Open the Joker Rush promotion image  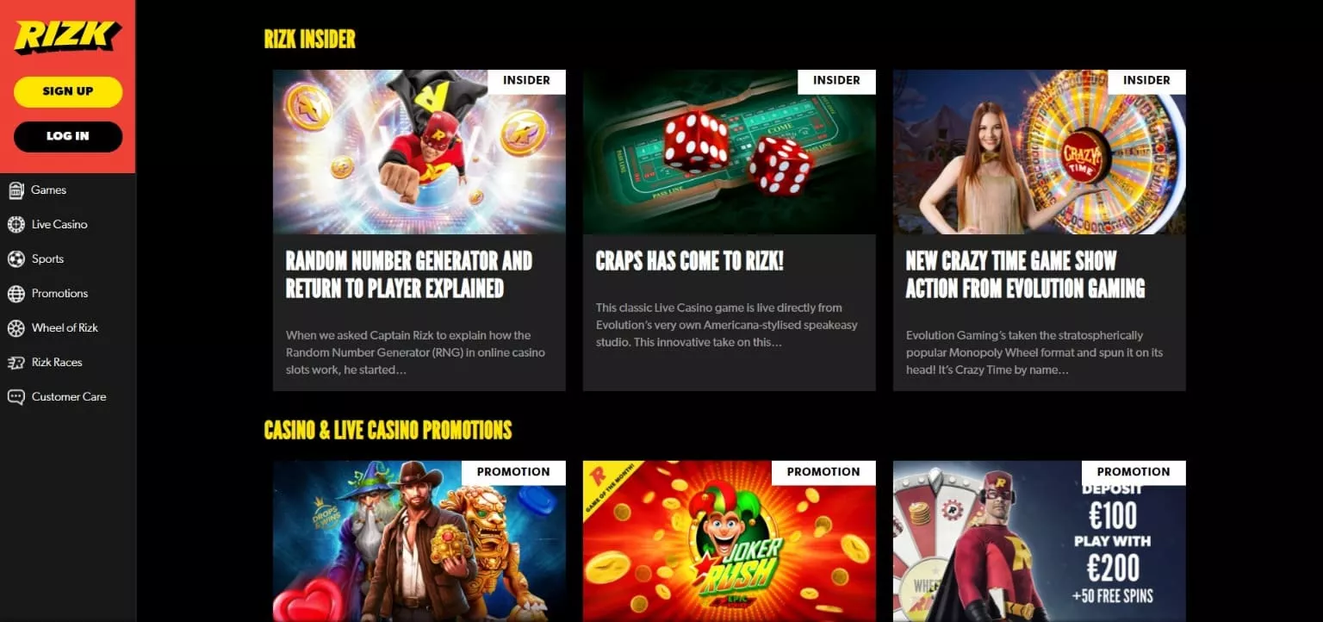coord(730,541)
